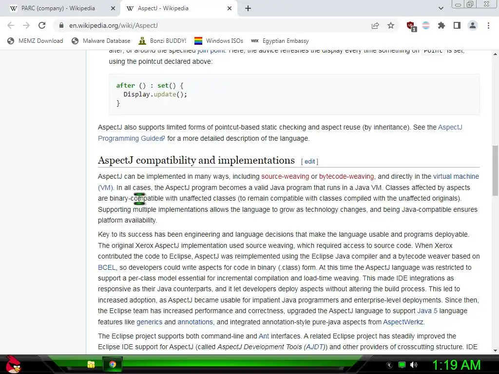Open the red bytecode-weaving link
The height and width of the screenshot is (374, 499).
tap(346, 176)
